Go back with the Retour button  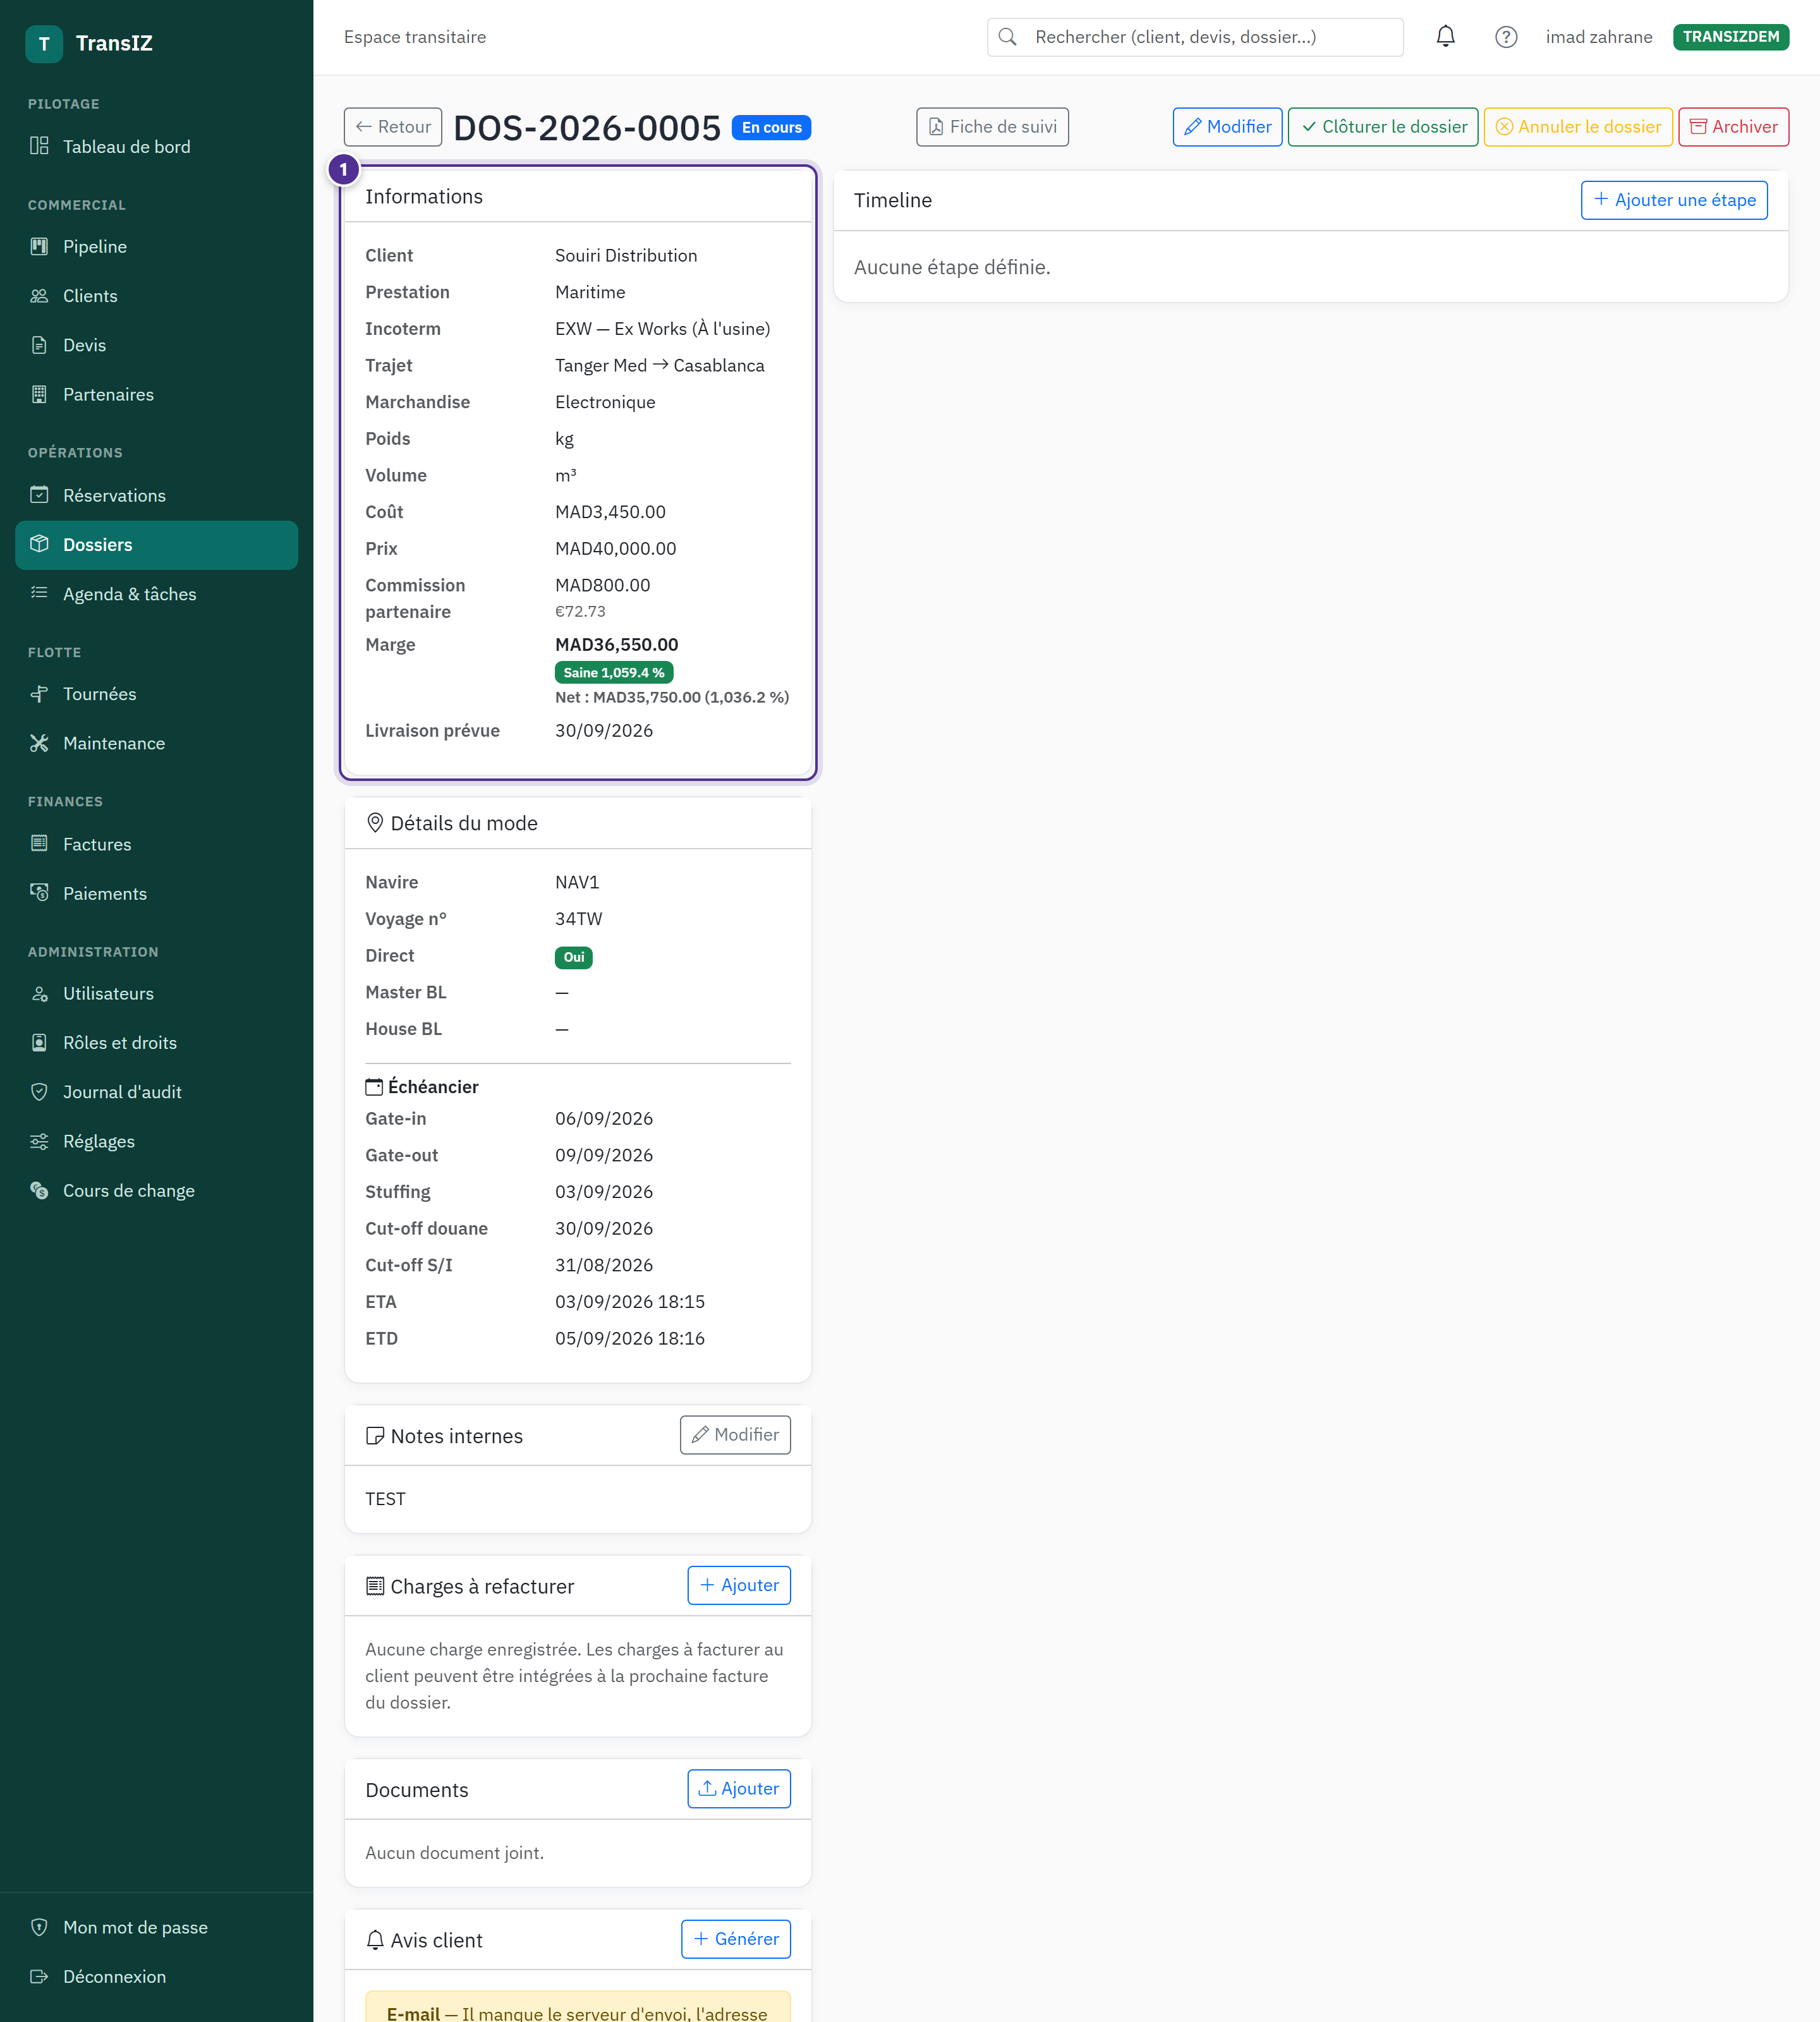tap(393, 127)
